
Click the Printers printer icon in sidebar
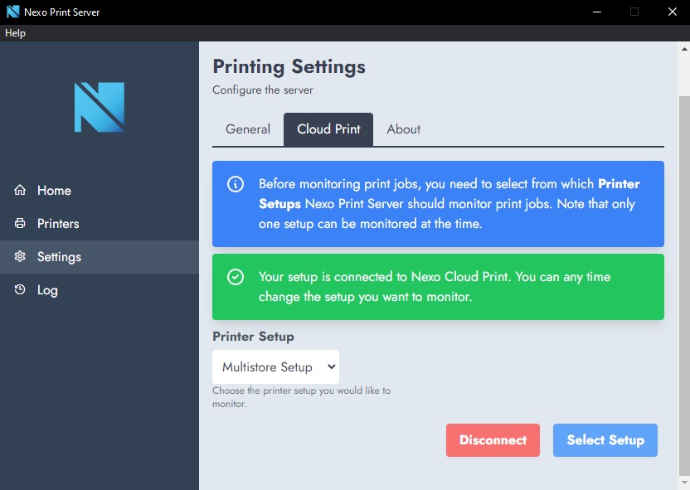(x=20, y=223)
